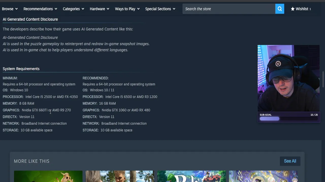Click the minimum processor text Intel Core i5 2500
Image resolution: width=325 pixels, height=182 pixels.
(x=39, y=97)
